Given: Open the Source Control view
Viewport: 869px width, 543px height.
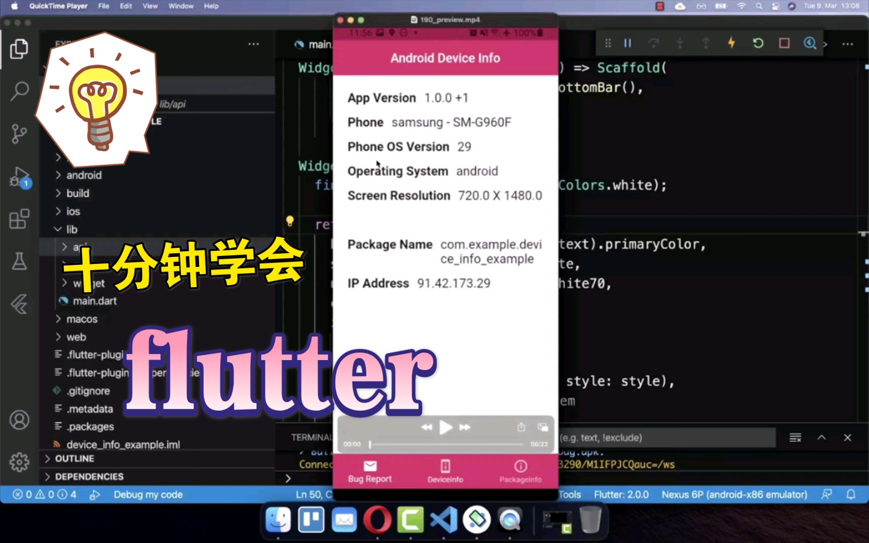Looking at the screenshot, I should click(19, 134).
